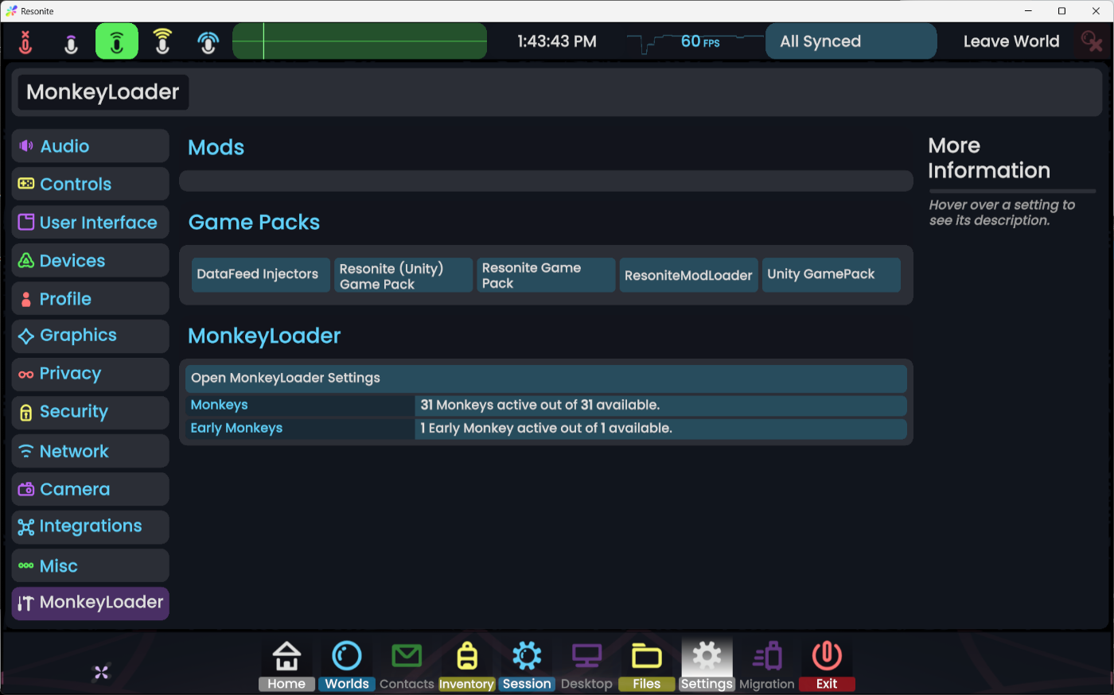Open the Camera settings category

[91, 489]
